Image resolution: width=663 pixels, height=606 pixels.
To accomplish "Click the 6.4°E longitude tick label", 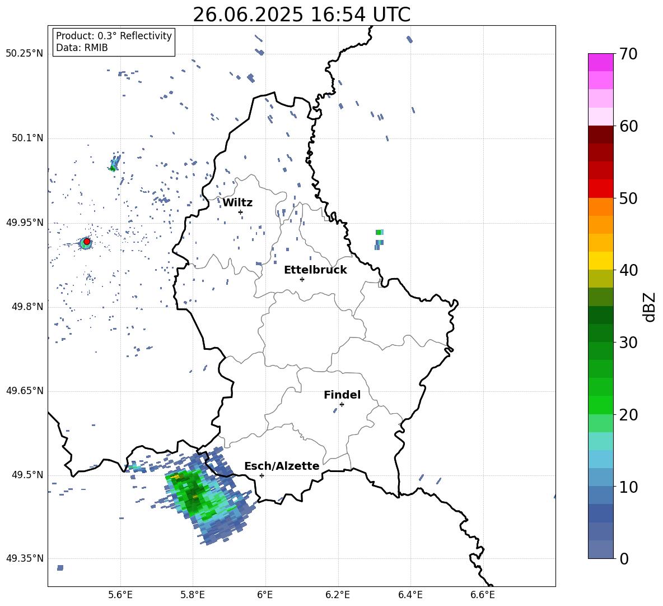I will pyautogui.click(x=410, y=595).
